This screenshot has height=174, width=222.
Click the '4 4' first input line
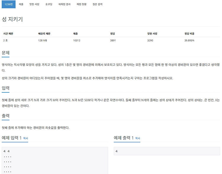click(x=7, y=151)
